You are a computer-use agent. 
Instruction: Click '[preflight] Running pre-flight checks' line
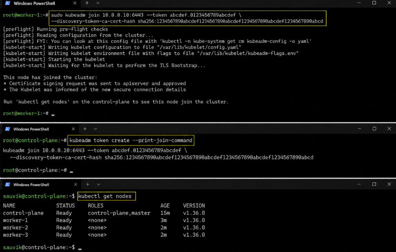pos(55,29)
